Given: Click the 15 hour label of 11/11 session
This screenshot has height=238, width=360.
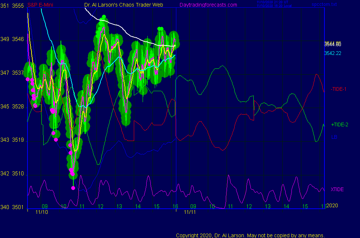Looking at the screenshot, I should (305, 207).
